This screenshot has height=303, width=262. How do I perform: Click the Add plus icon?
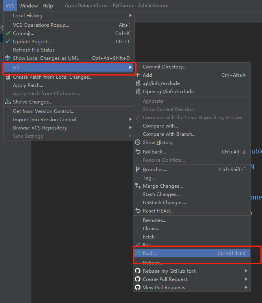[x=138, y=75]
